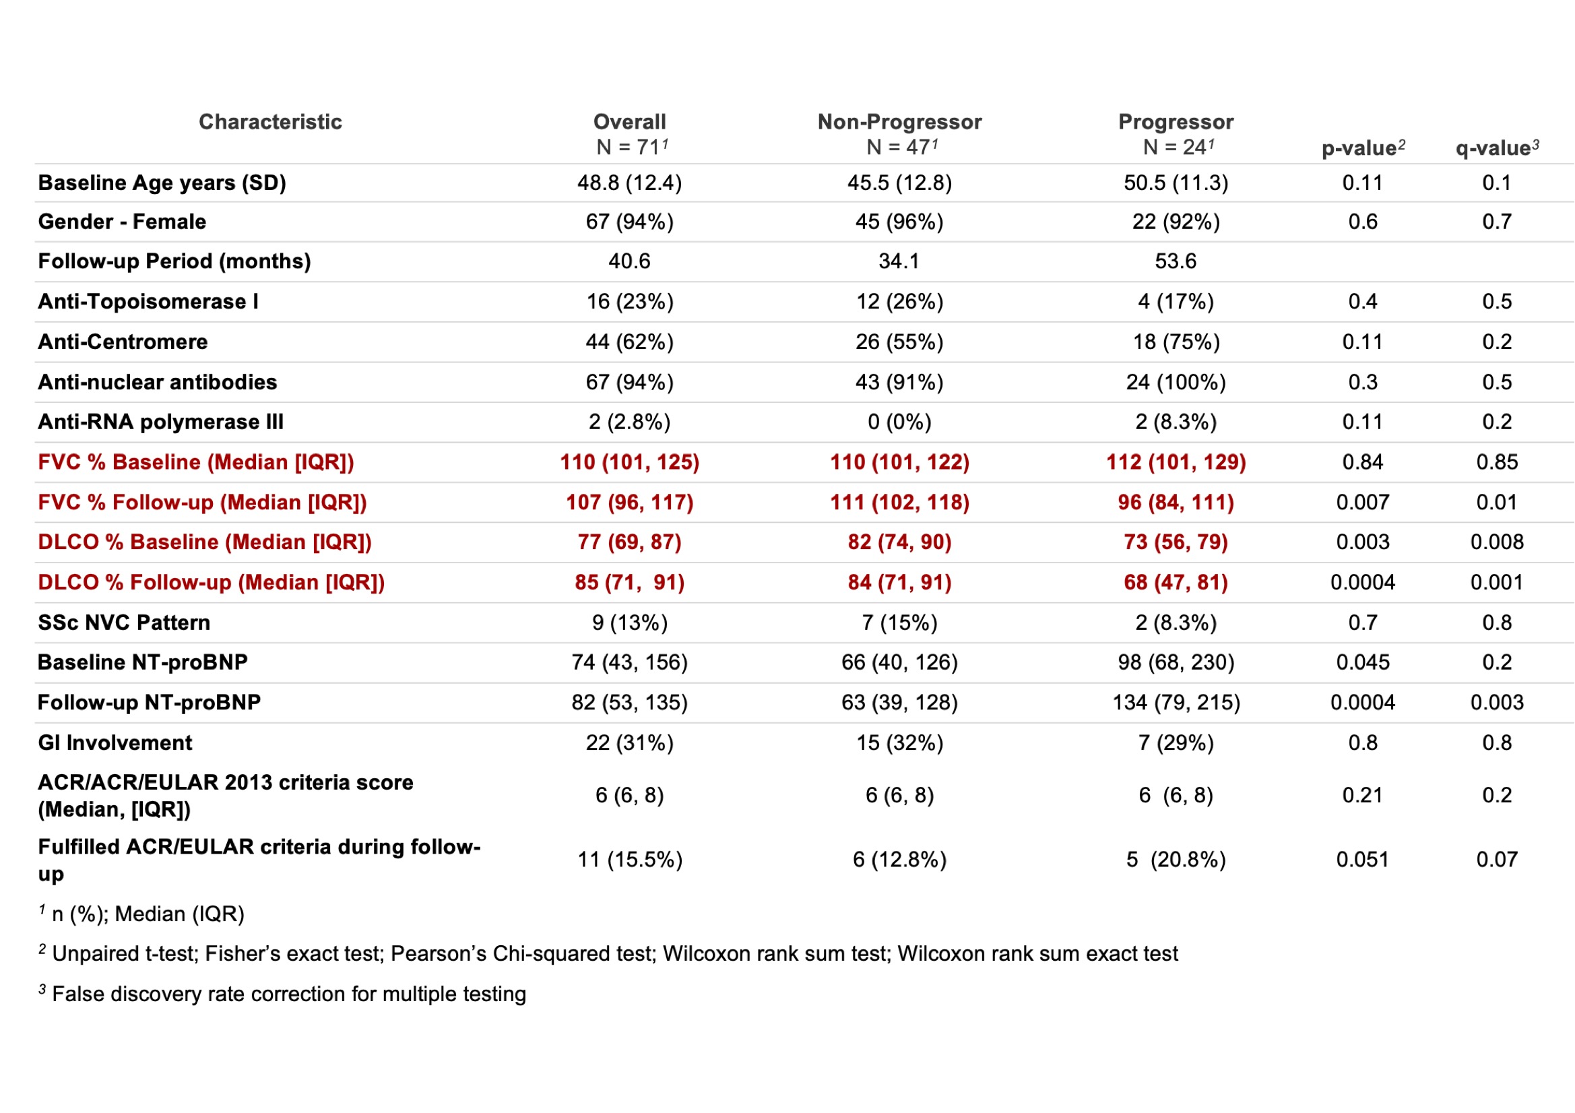
Task: Click the Overall column header
Action: (x=629, y=122)
